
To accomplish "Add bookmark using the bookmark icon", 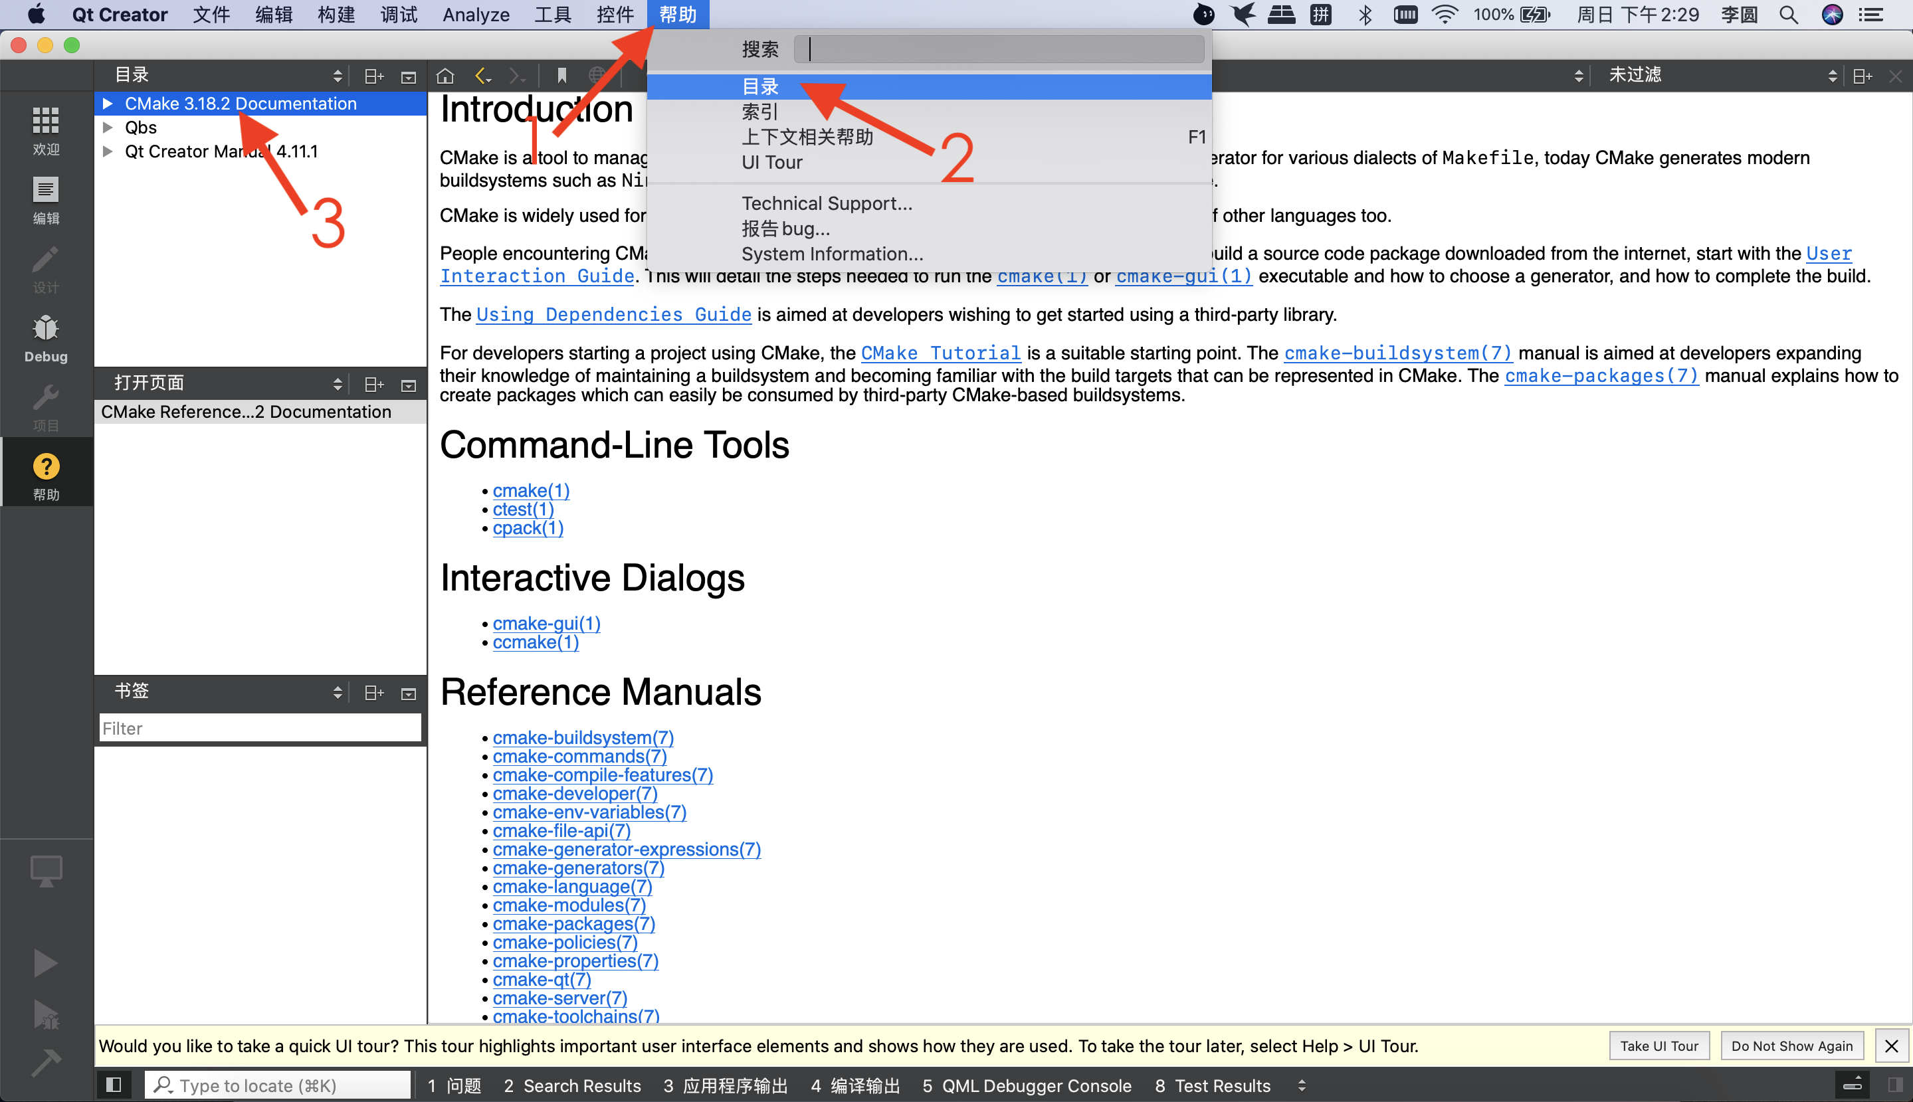I will [561, 76].
